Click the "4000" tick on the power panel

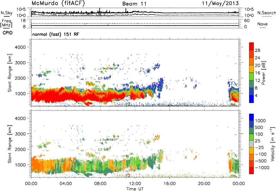[x=20, y=47]
